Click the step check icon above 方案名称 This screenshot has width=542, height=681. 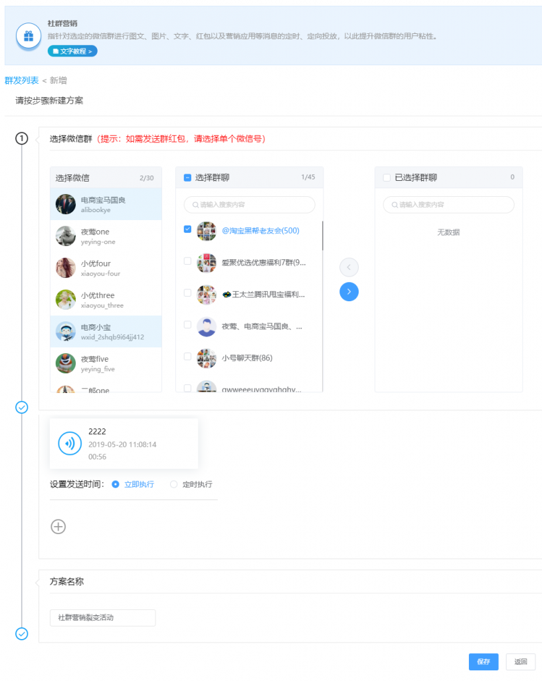(x=22, y=408)
